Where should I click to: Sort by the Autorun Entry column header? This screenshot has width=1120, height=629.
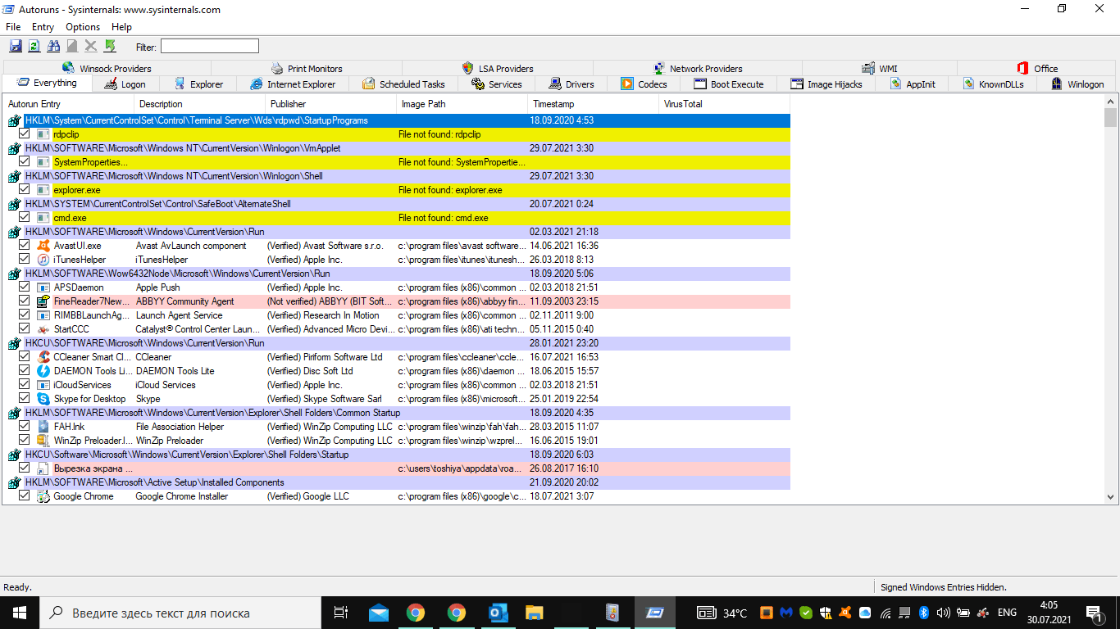coord(68,104)
